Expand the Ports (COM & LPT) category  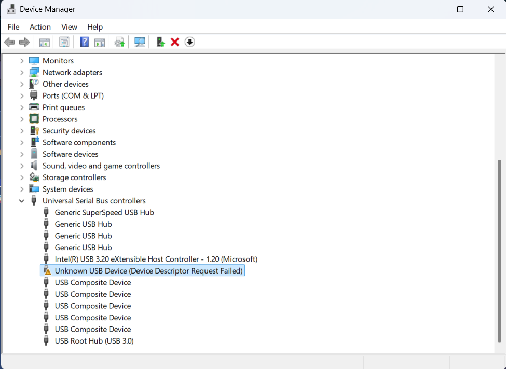[22, 95]
